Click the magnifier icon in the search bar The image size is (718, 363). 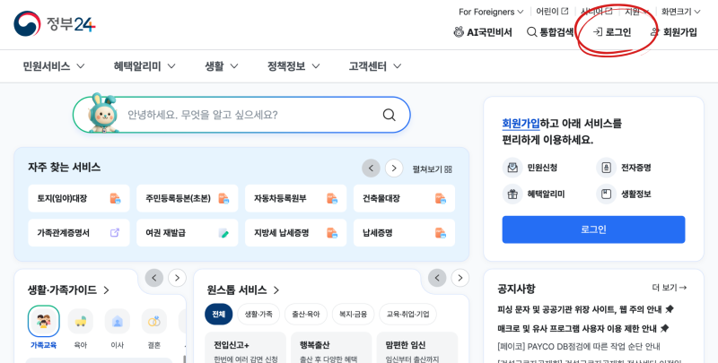click(x=389, y=115)
